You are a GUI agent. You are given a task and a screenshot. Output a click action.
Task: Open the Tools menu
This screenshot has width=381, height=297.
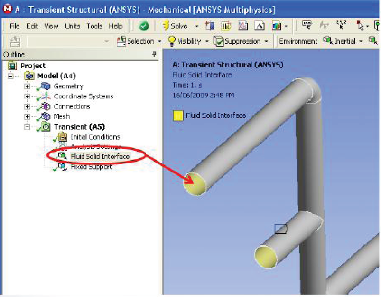(94, 26)
